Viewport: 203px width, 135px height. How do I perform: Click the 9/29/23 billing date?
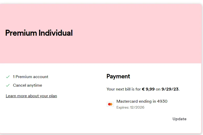170,89
